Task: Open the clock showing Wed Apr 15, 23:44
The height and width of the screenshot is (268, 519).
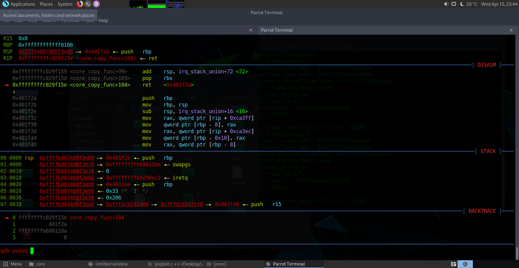Action: 499,4
